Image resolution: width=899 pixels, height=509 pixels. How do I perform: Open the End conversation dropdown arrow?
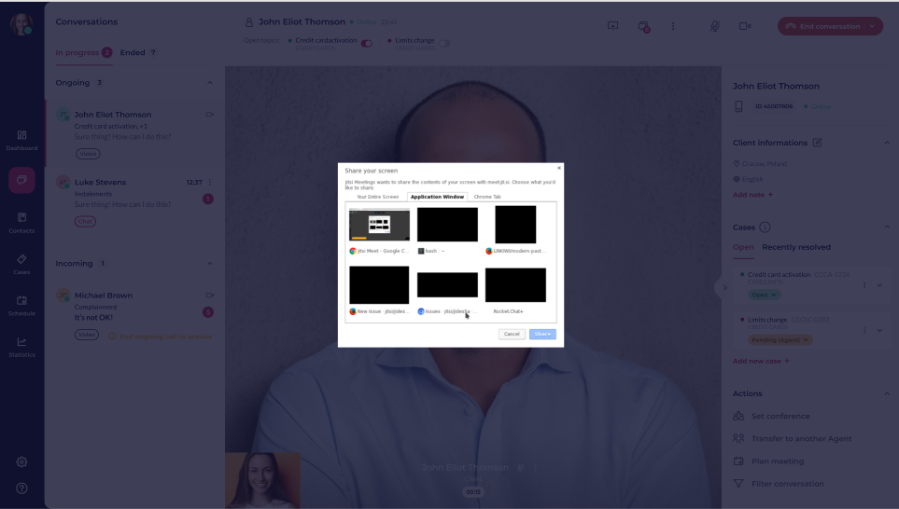(x=873, y=26)
